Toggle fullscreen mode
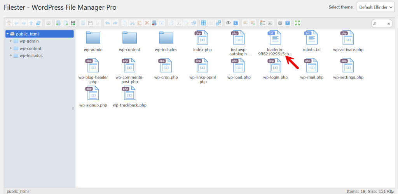This screenshot has height=194, width=398. 297,23
